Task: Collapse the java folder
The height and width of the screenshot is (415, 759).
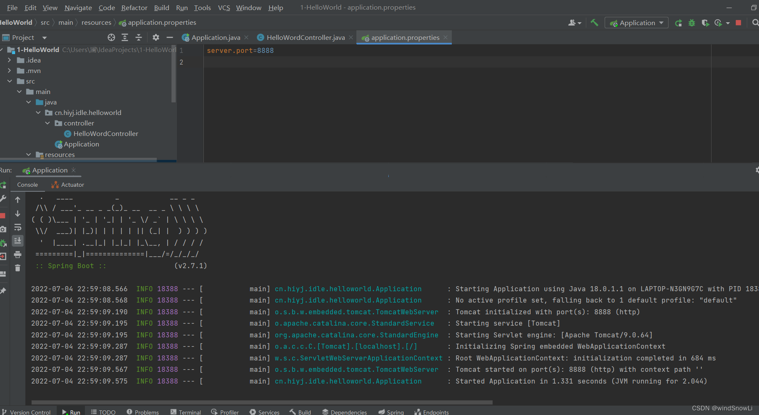Action: coord(29,102)
